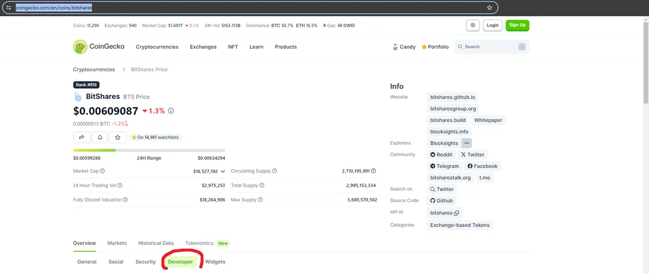Screen dimensions: 649x274
Task: Open blocksights.info website link
Action: 449,131
